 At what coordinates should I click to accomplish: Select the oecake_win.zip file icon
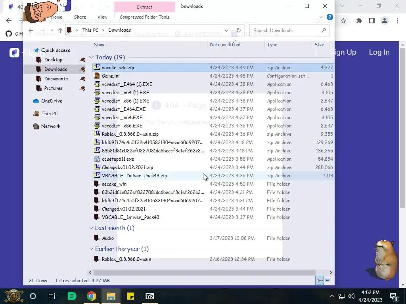(97, 67)
